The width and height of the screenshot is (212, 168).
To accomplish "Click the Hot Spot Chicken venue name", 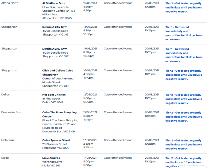I will [54, 95].
